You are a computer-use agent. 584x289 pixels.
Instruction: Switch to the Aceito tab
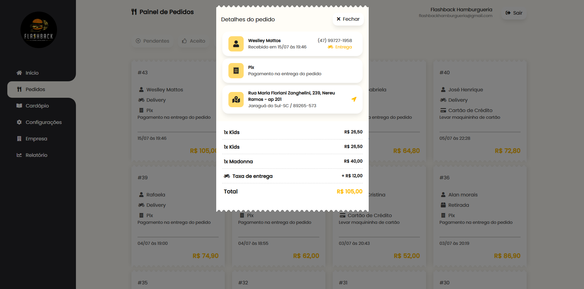[194, 41]
